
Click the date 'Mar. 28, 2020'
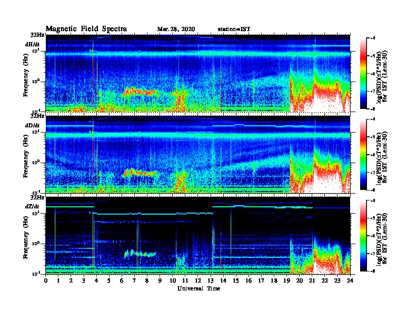click(176, 29)
